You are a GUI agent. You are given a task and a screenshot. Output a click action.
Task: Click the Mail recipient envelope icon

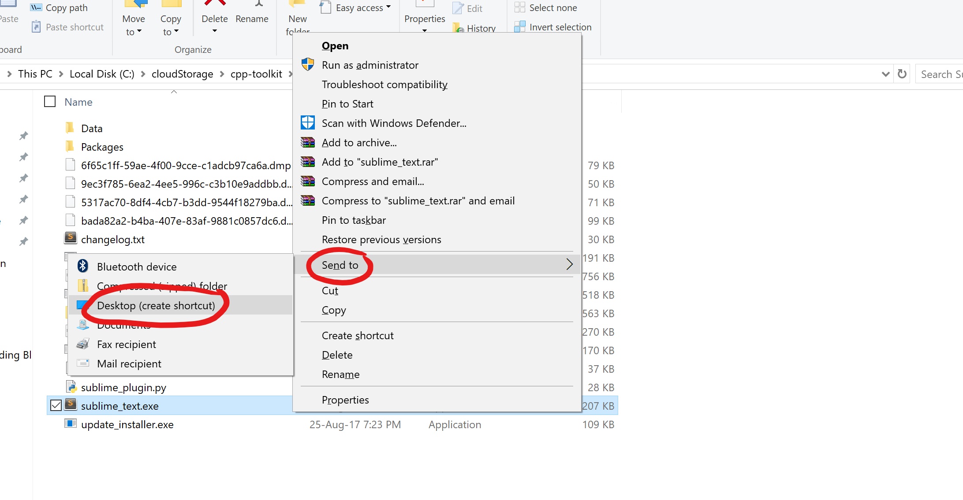(x=83, y=363)
